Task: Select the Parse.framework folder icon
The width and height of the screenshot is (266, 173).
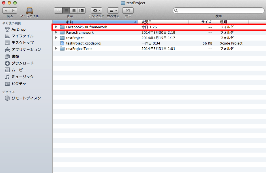Action: (x=62, y=32)
